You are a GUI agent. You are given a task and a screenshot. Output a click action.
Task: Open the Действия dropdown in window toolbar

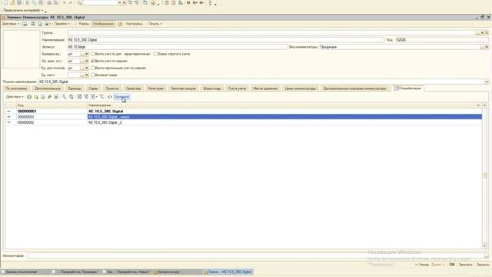pos(10,24)
